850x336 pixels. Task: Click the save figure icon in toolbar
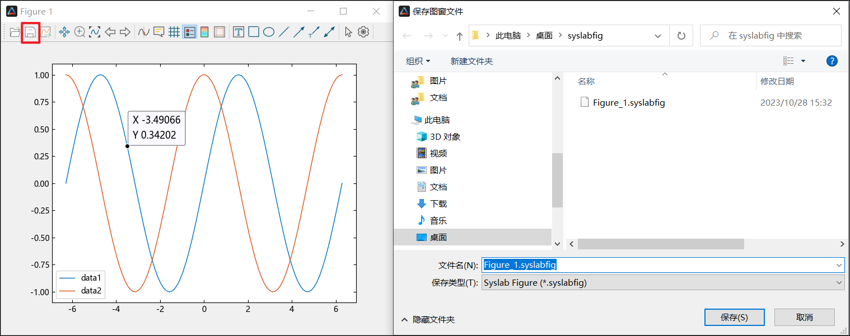[30, 32]
